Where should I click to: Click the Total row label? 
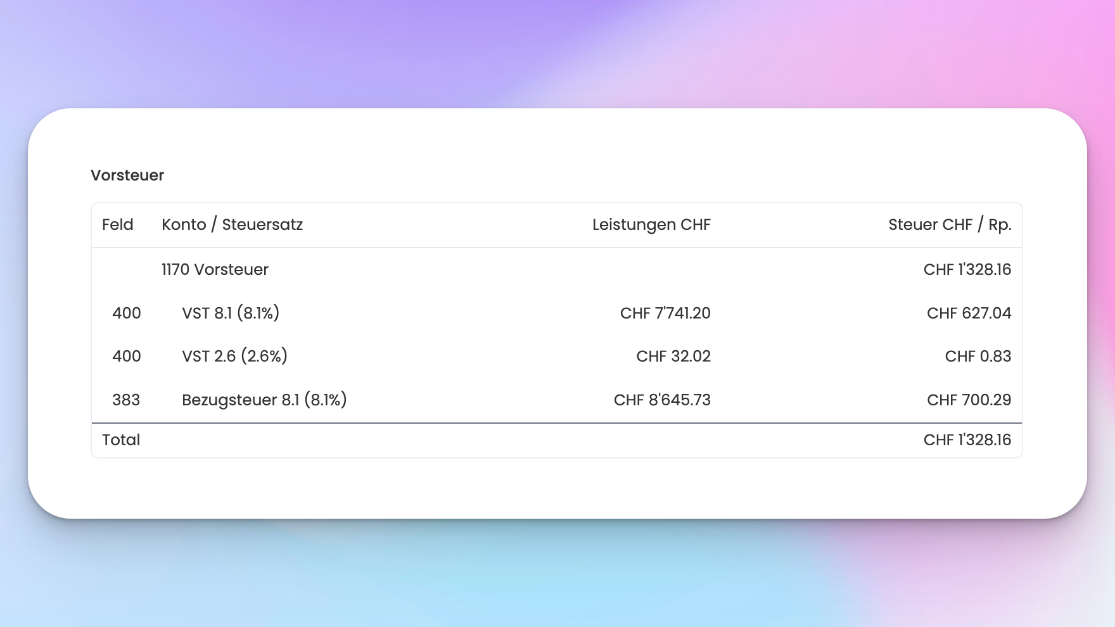click(x=121, y=440)
